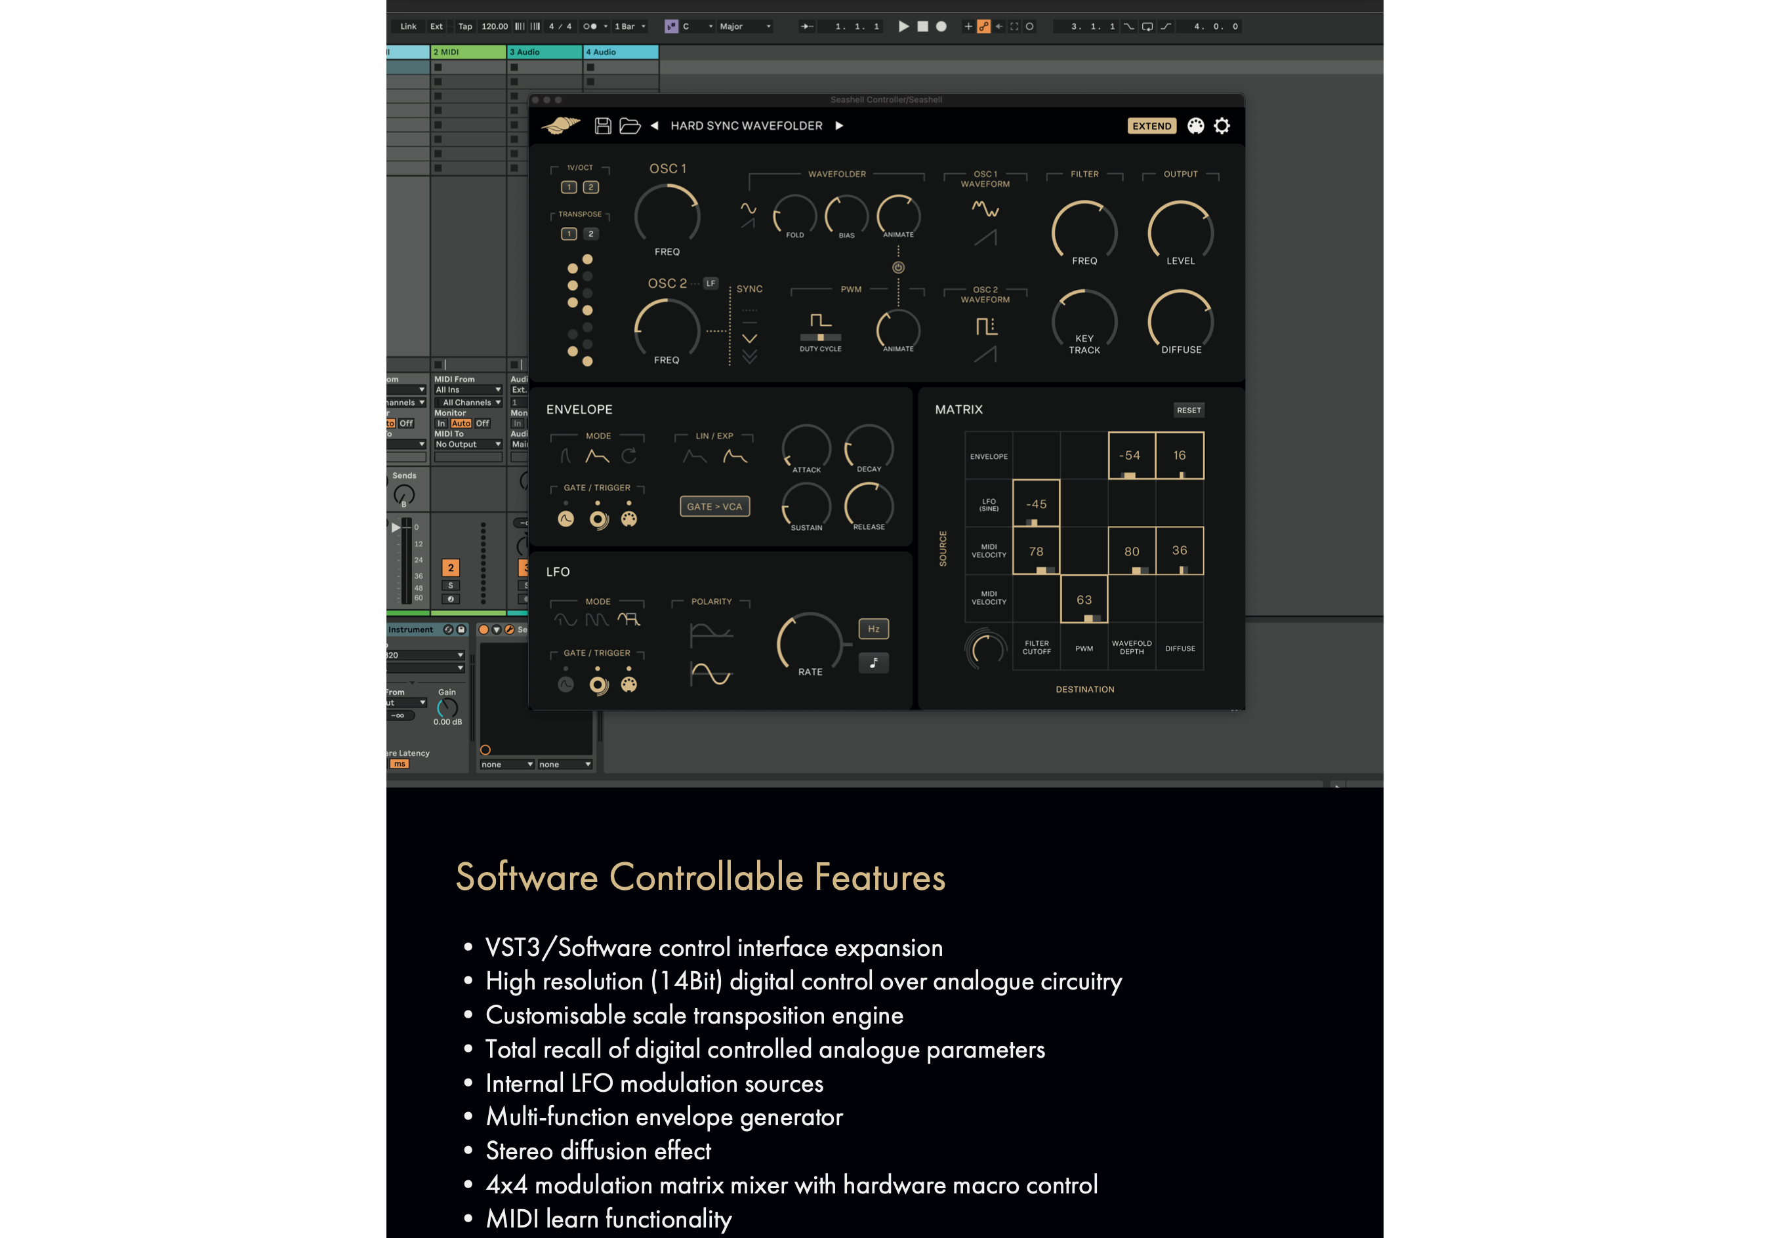Screen dimensions: 1770x1238
Task: Click the LFO RATE knob
Action: tap(810, 643)
